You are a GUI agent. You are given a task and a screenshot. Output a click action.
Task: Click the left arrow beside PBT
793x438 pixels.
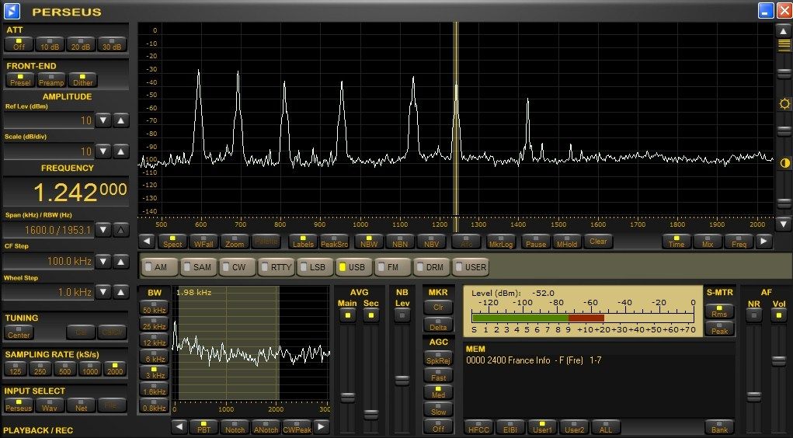[179, 427]
